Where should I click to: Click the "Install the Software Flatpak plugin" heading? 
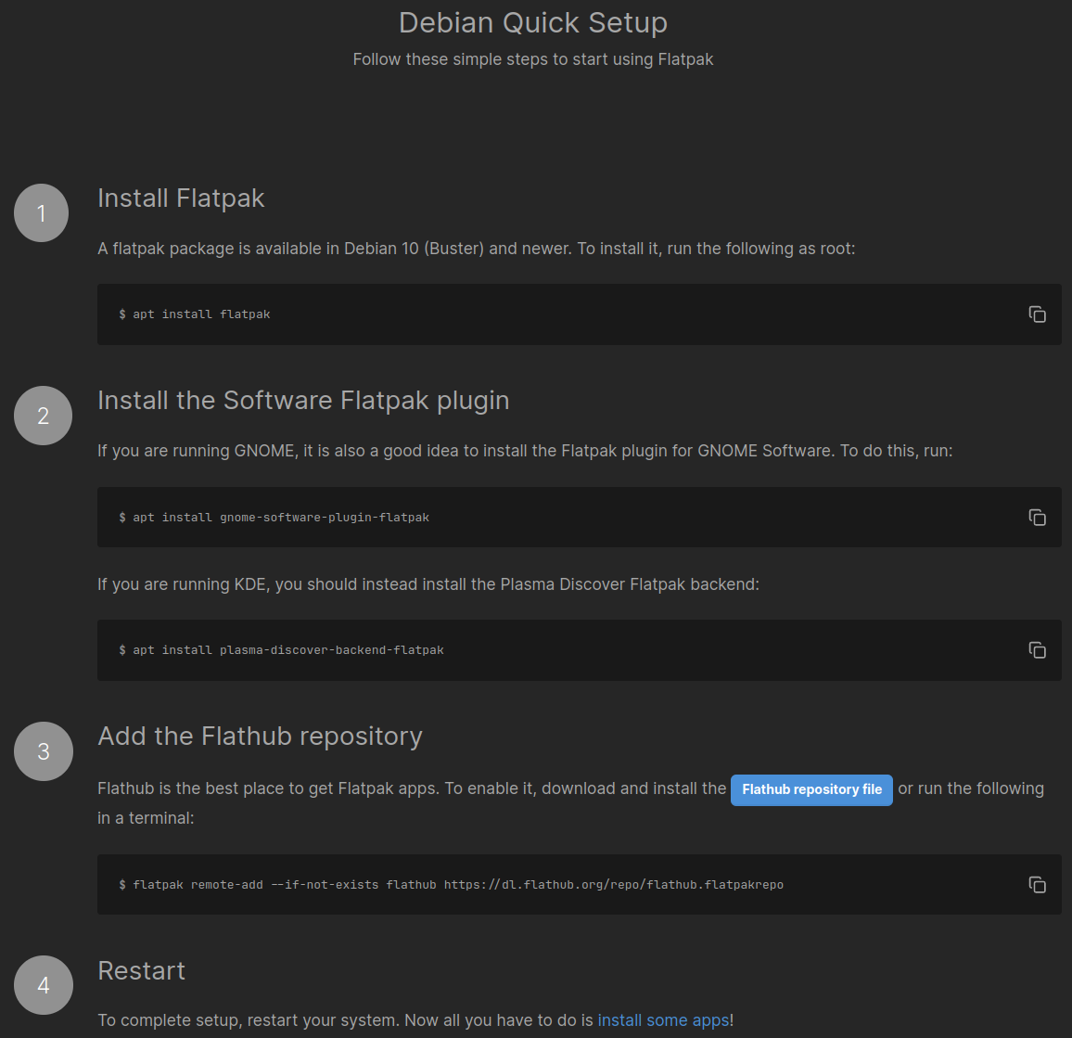coord(303,400)
